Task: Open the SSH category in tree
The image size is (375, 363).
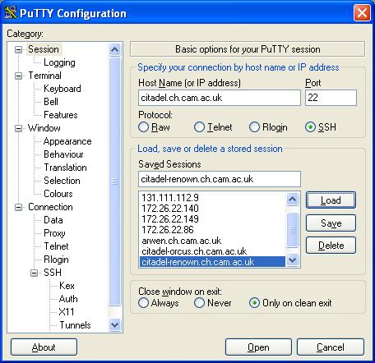Action: tap(53, 273)
